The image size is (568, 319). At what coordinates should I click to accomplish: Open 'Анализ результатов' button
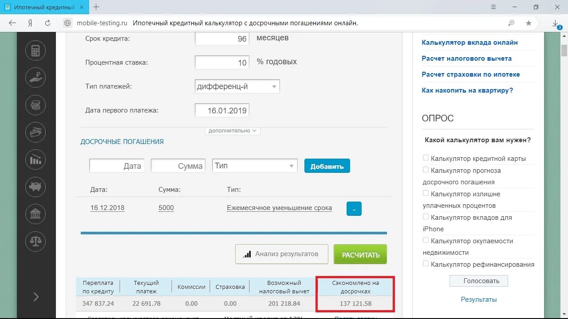point(282,254)
